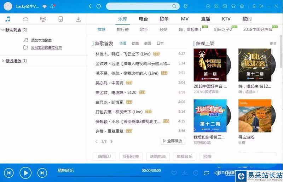Click the playback progress bar
The image size is (283, 182).
coord(109,176)
